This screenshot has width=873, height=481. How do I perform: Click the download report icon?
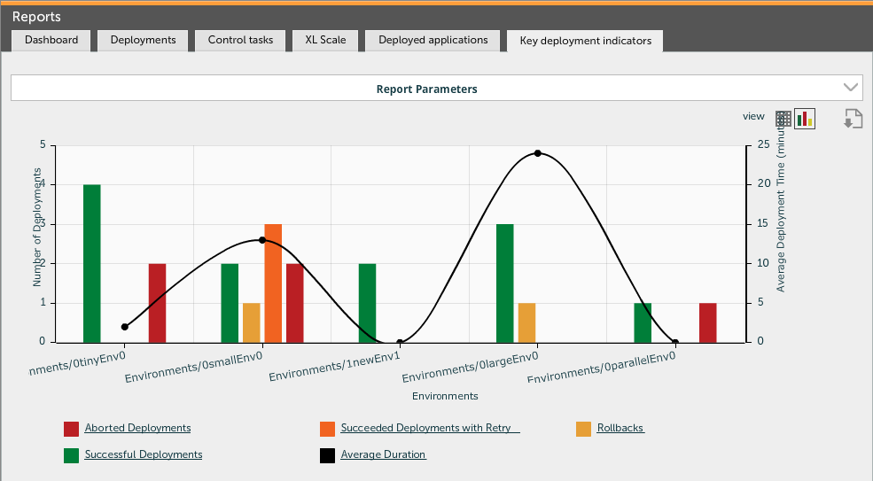click(x=853, y=119)
